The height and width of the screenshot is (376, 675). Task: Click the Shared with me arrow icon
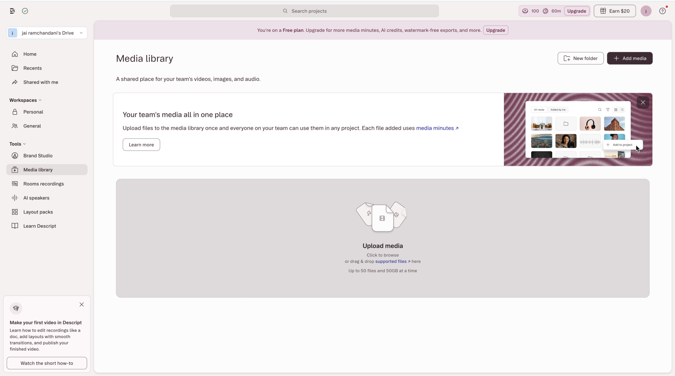[x=15, y=82]
